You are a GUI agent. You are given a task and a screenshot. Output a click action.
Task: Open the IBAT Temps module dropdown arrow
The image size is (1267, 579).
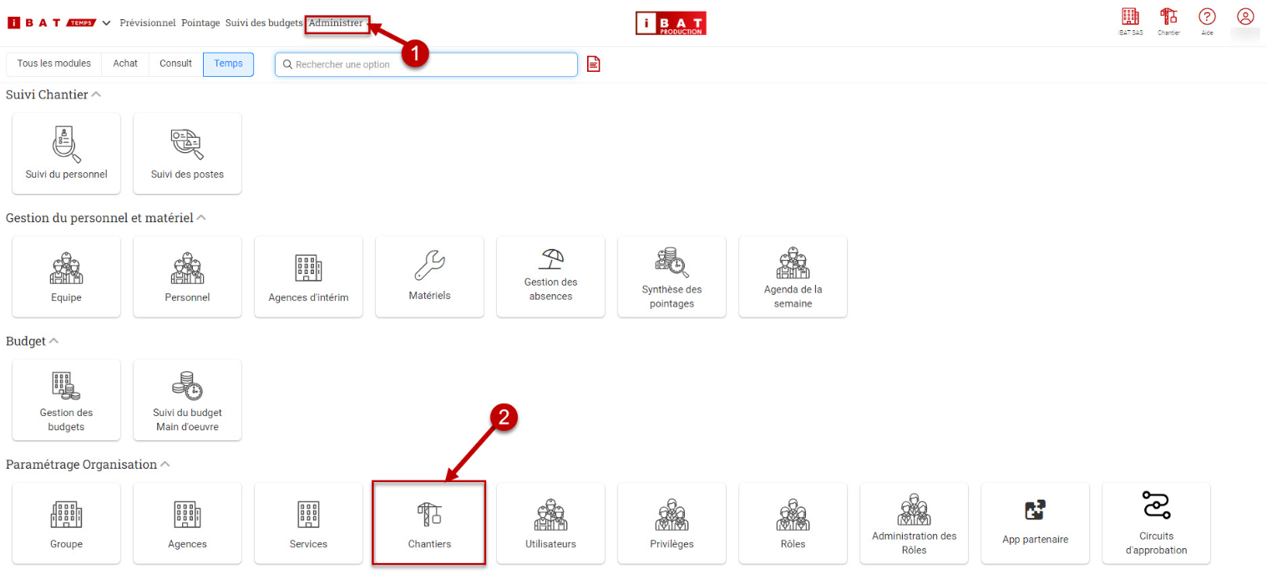click(x=106, y=23)
